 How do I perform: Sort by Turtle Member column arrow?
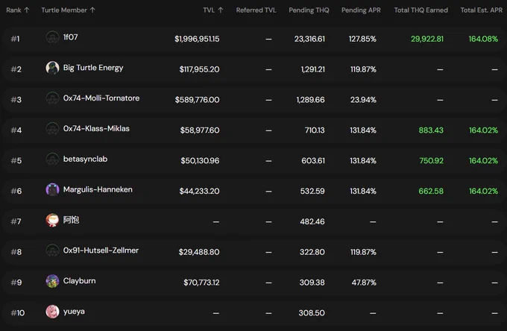coord(92,10)
